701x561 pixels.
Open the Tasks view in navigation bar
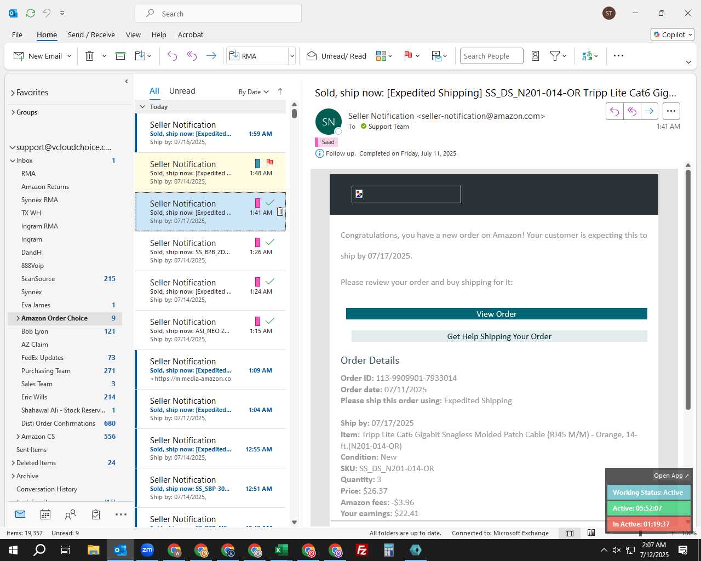click(x=96, y=514)
